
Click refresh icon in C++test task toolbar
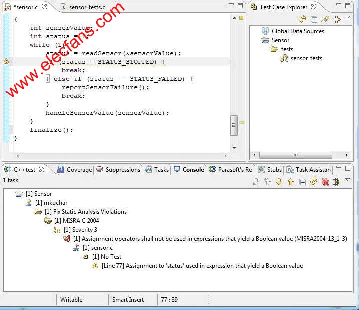pyautogui.click(x=314, y=182)
